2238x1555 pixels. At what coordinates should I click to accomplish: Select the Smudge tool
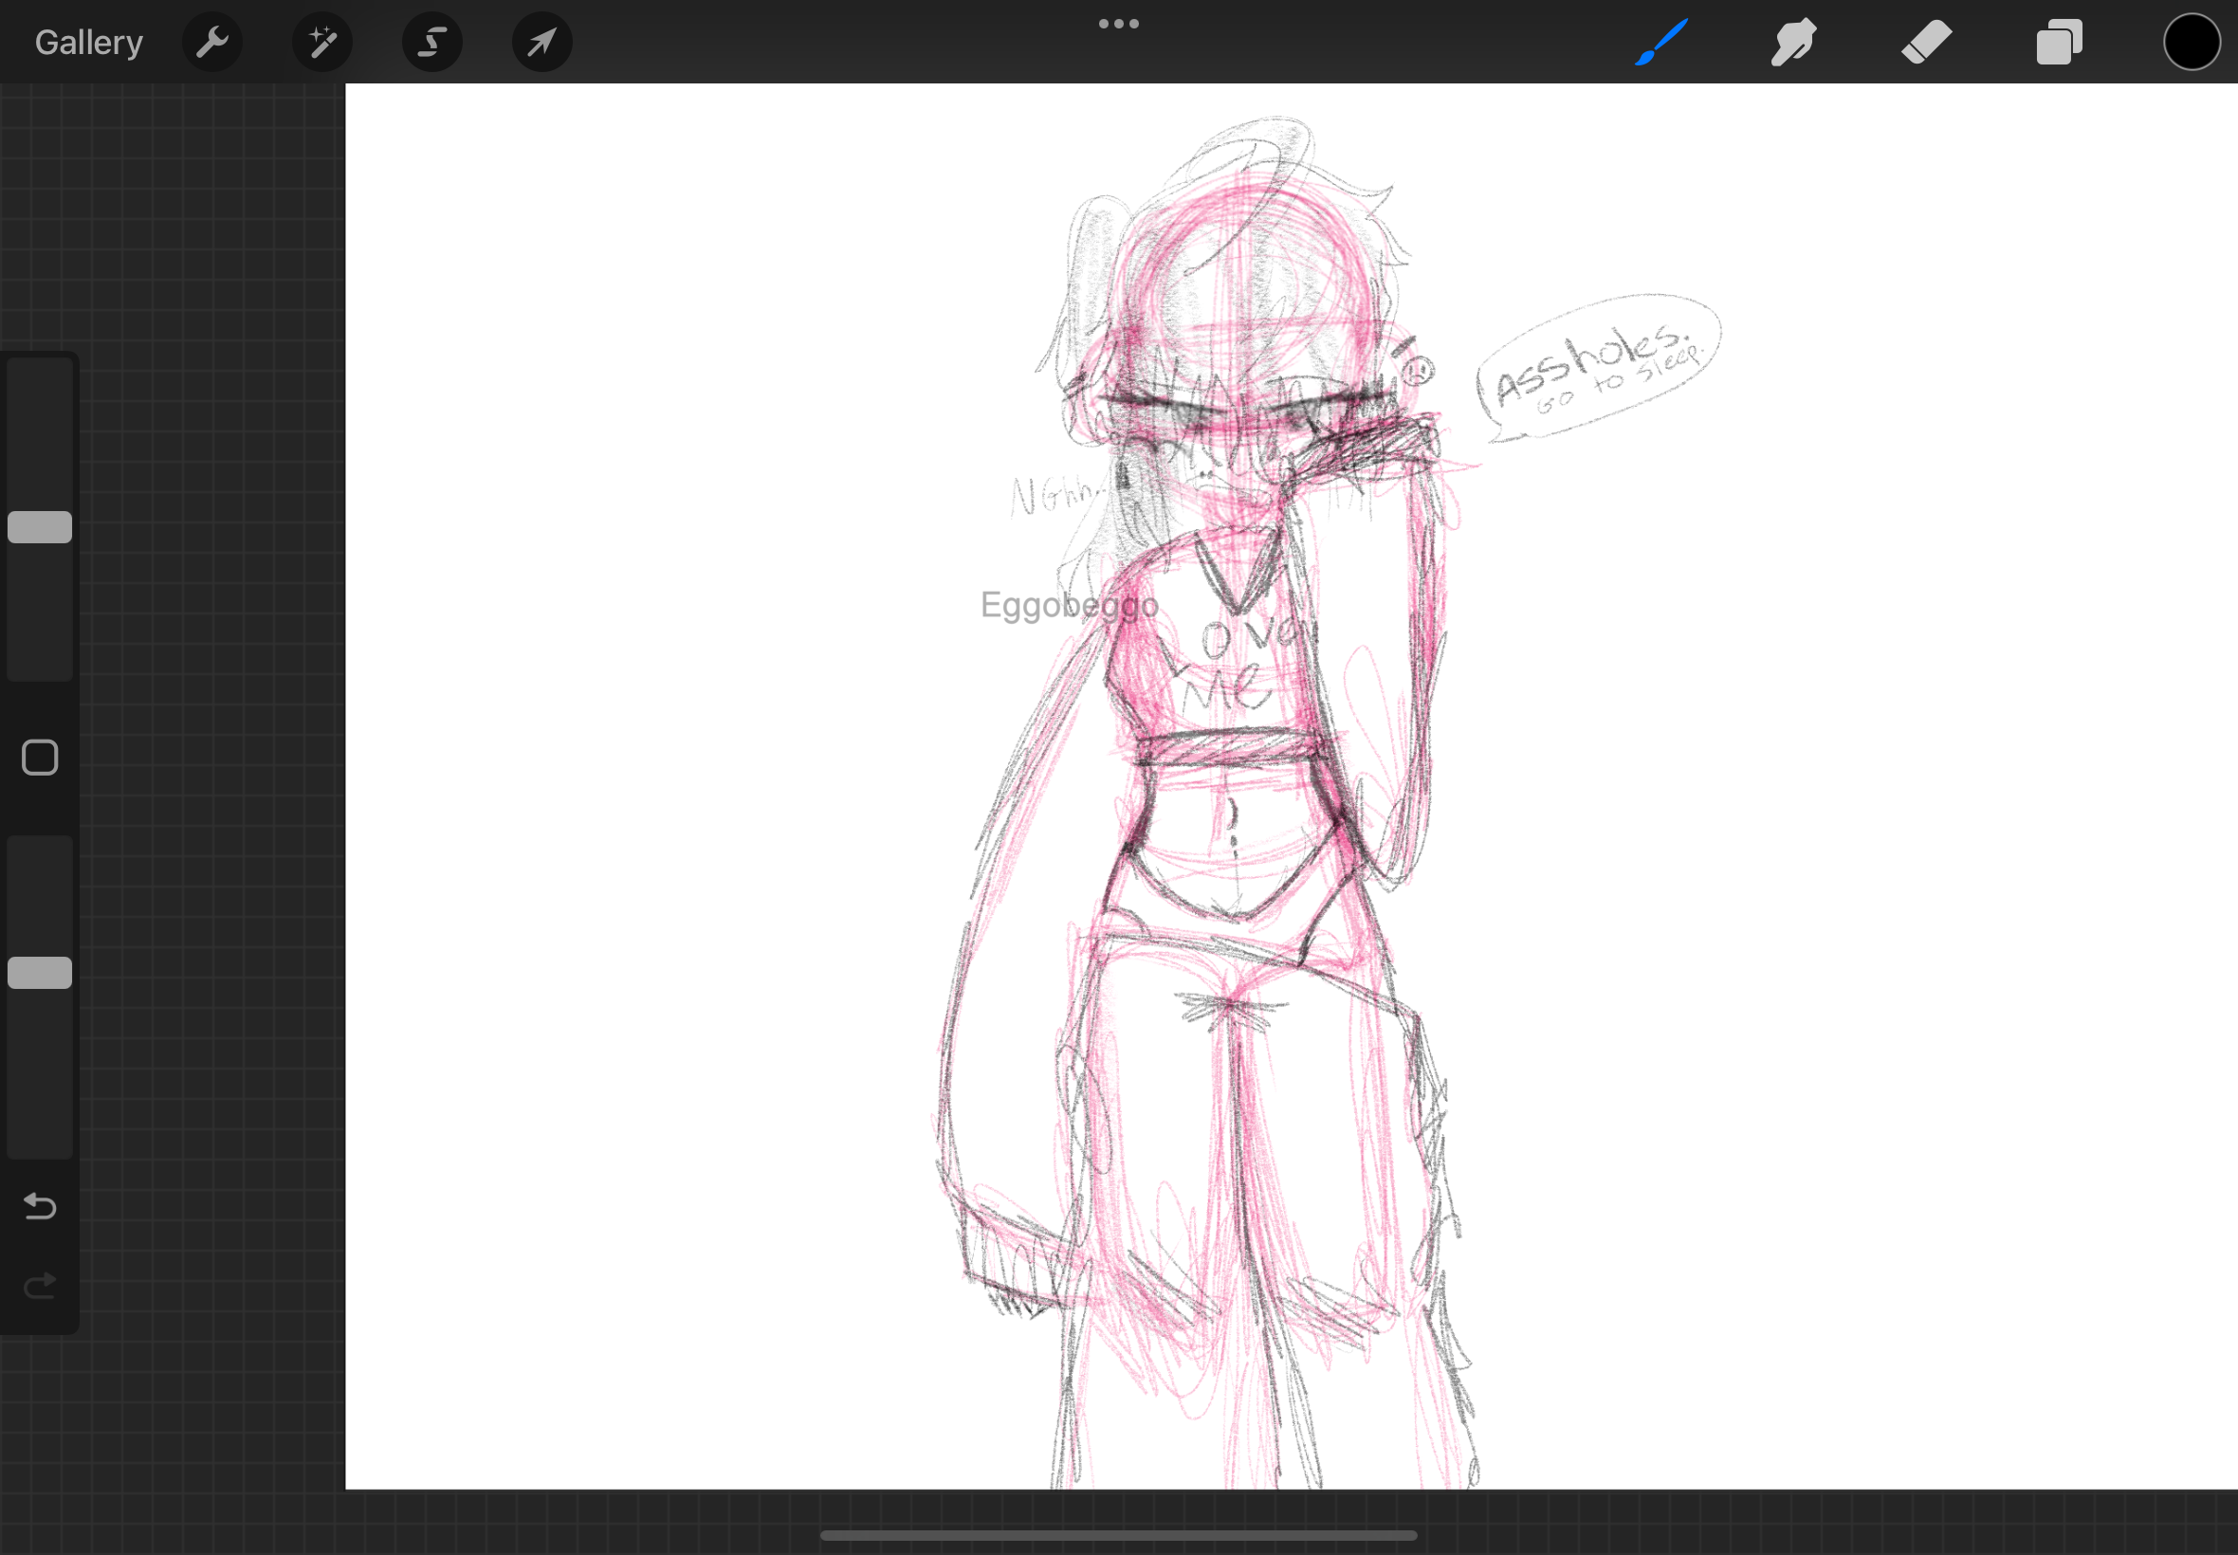click(1792, 42)
